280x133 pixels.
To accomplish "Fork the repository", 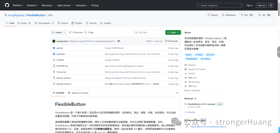I will (247, 15).
